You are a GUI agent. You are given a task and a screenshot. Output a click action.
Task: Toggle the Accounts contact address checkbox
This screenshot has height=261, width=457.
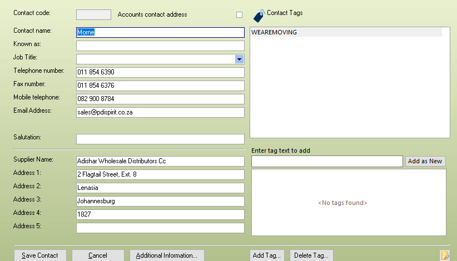[239, 14]
